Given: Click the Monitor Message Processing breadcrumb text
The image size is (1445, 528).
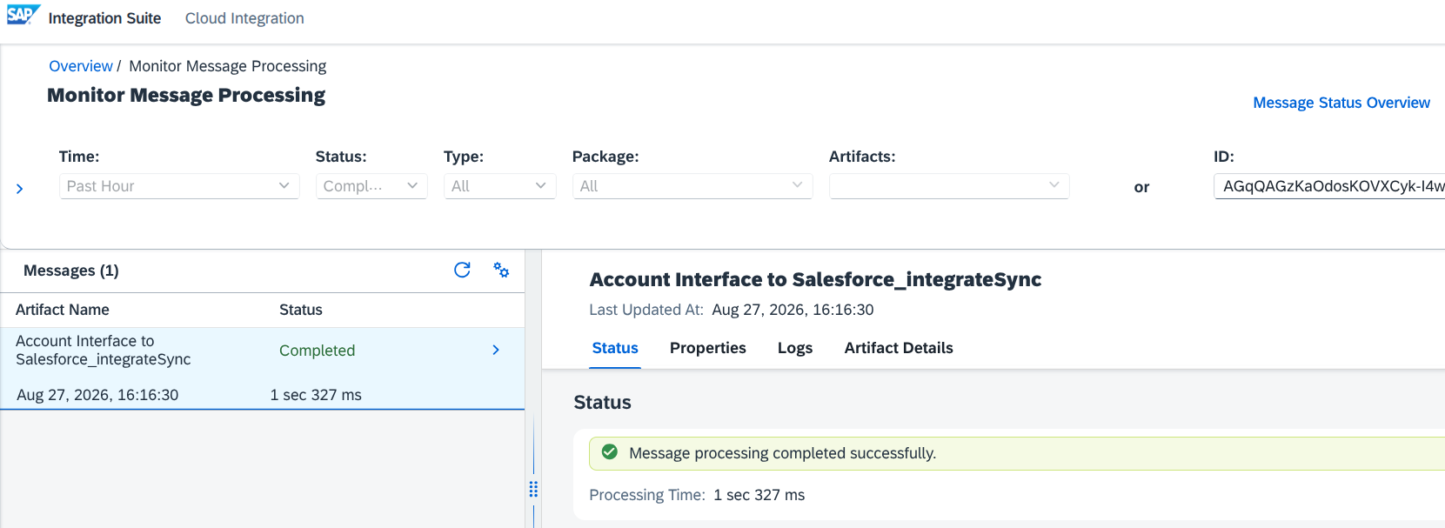Looking at the screenshot, I should coord(228,66).
